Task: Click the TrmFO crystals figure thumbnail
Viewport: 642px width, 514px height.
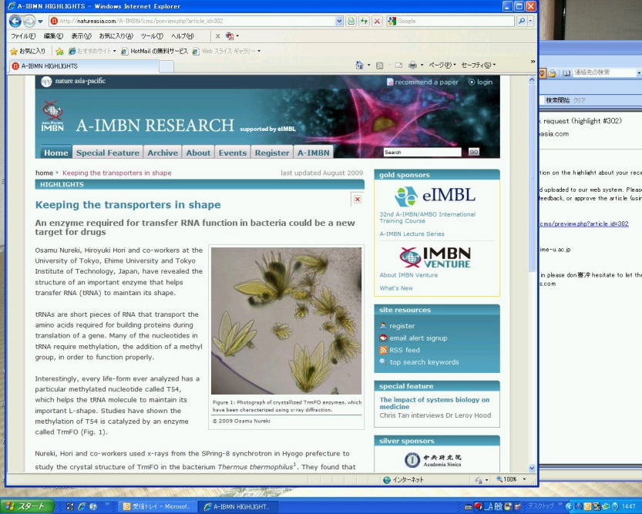Action: pos(286,320)
